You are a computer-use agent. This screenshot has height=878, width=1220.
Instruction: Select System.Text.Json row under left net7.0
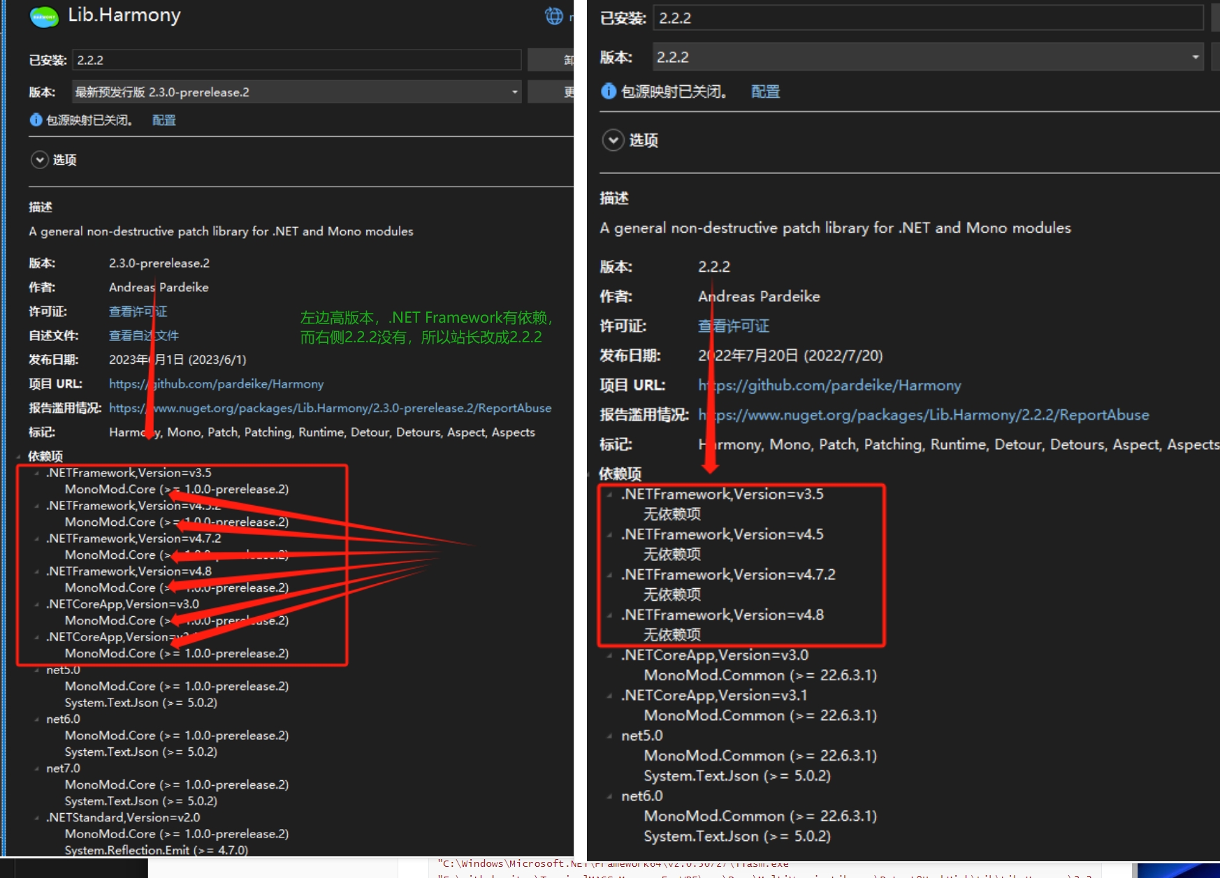[x=141, y=801]
